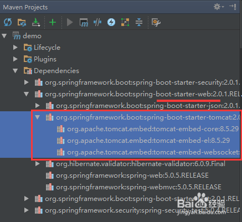This screenshot has width=242, height=222.
Task: Click Reimport All Maven Projects icon
Action: coord(8,22)
